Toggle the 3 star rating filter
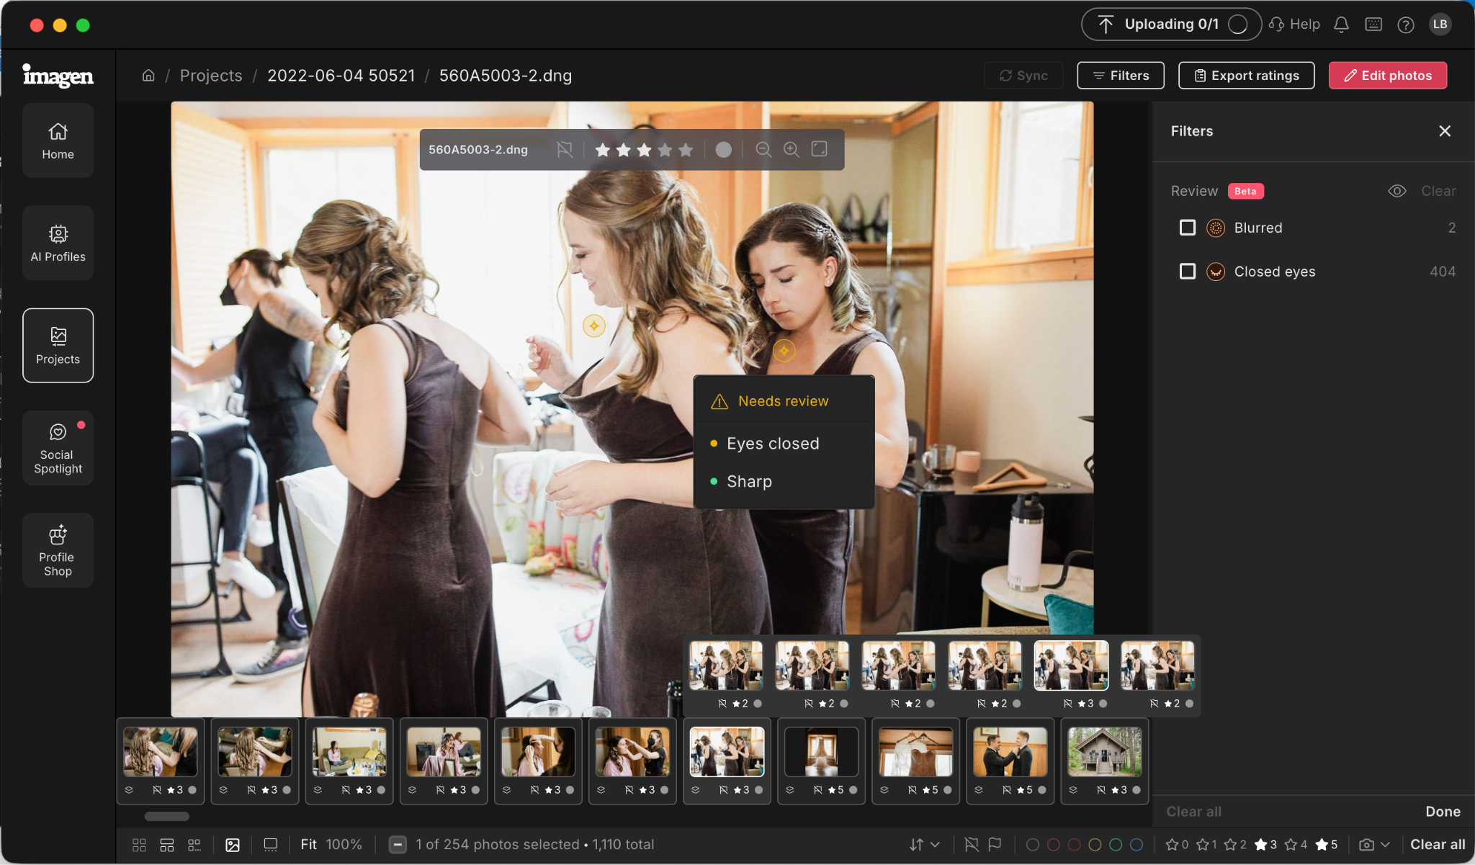1475x865 pixels. [x=1266, y=845]
